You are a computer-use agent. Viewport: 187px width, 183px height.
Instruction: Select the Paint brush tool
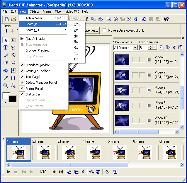6,55
